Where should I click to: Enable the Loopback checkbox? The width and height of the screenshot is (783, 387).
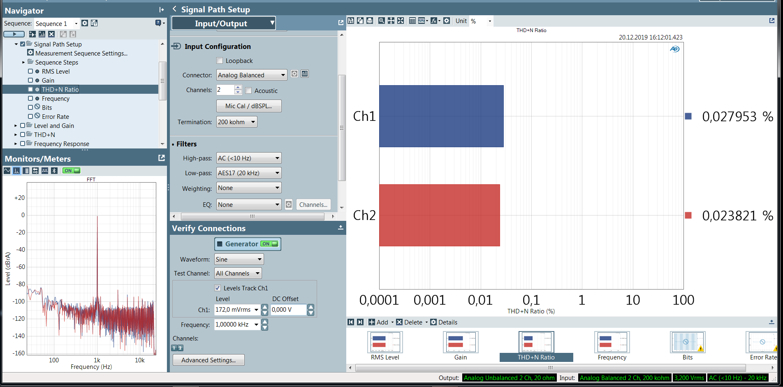[x=220, y=61]
